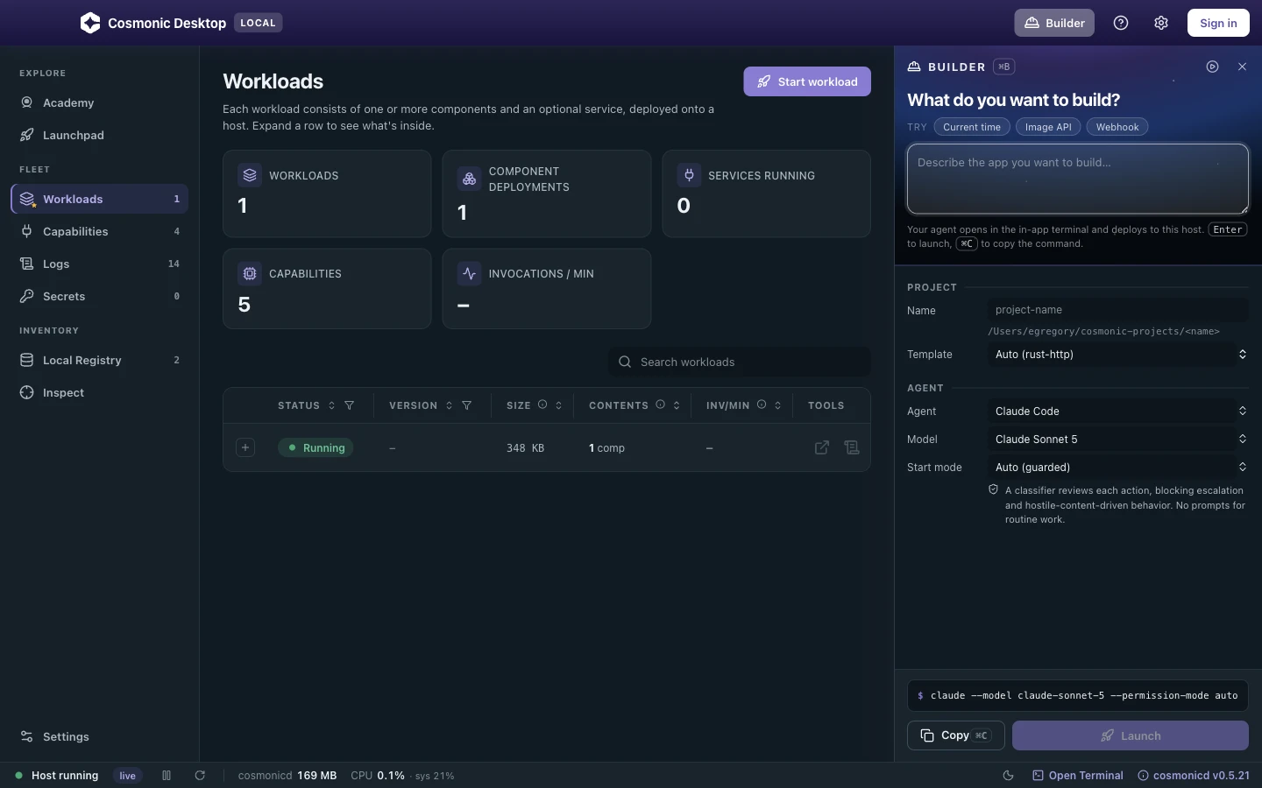This screenshot has width=1262, height=788.
Task: Sort by the Inv/Min column arrows
Action: point(778,405)
